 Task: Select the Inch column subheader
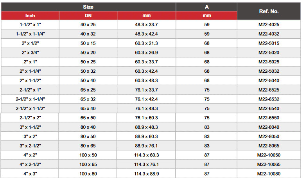30,16
